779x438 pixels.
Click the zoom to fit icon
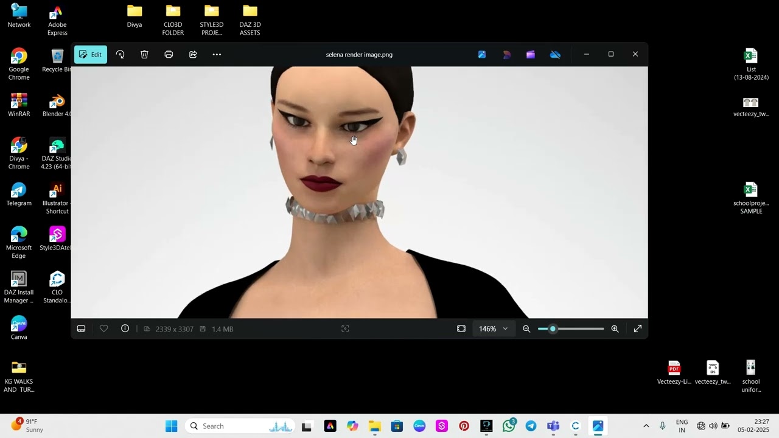(461, 328)
